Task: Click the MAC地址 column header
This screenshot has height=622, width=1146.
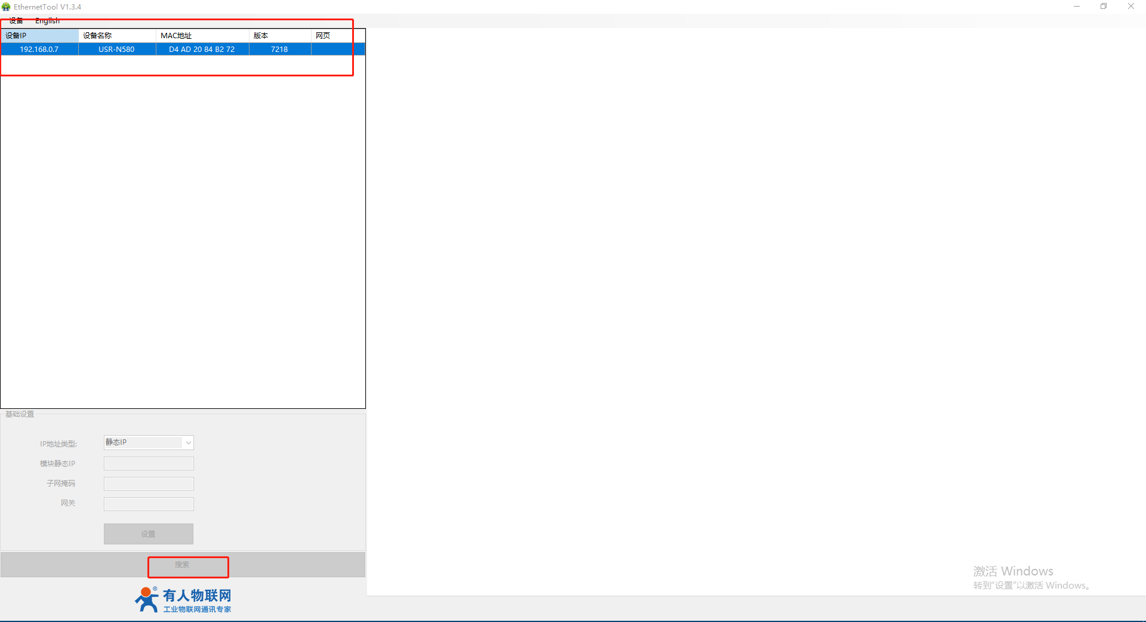Action: tap(202, 36)
